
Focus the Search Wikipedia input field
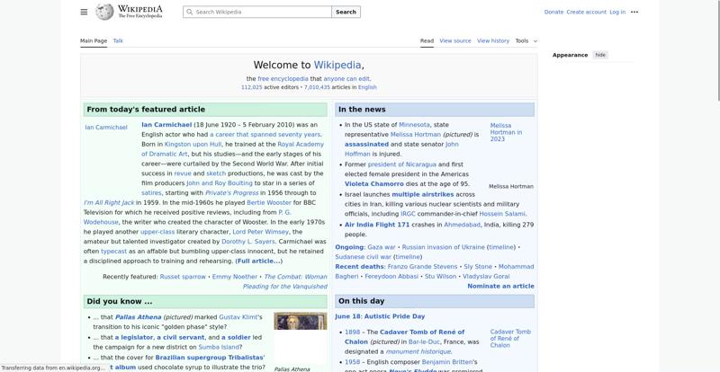[x=257, y=12]
